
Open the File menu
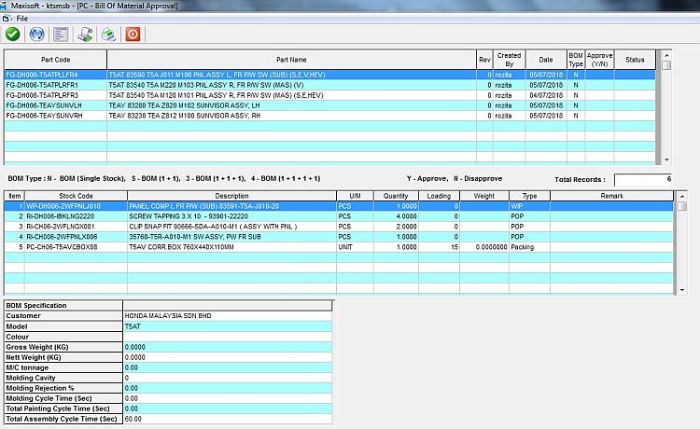click(21, 18)
